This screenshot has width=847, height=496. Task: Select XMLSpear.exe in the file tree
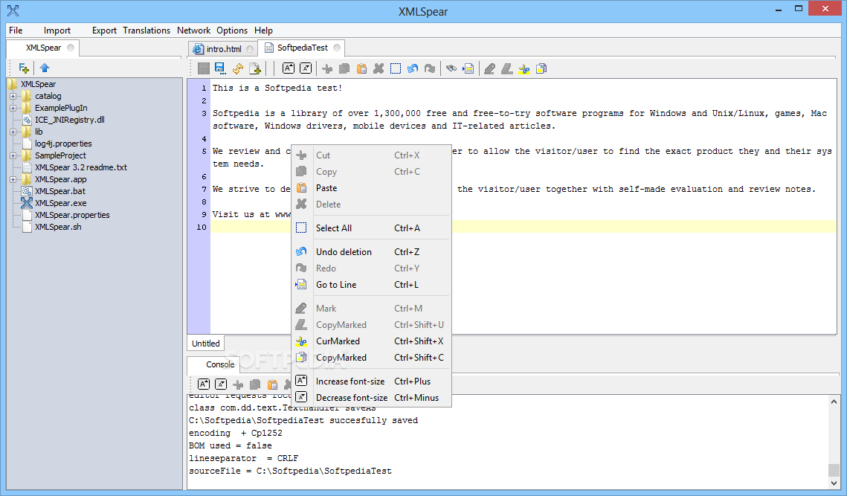coord(60,203)
